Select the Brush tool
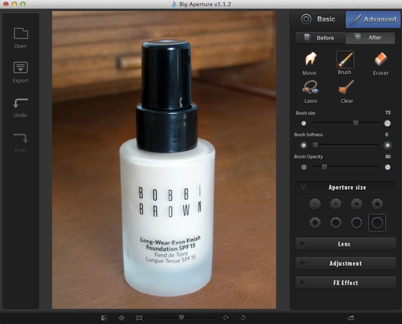 click(x=345, y=63)
